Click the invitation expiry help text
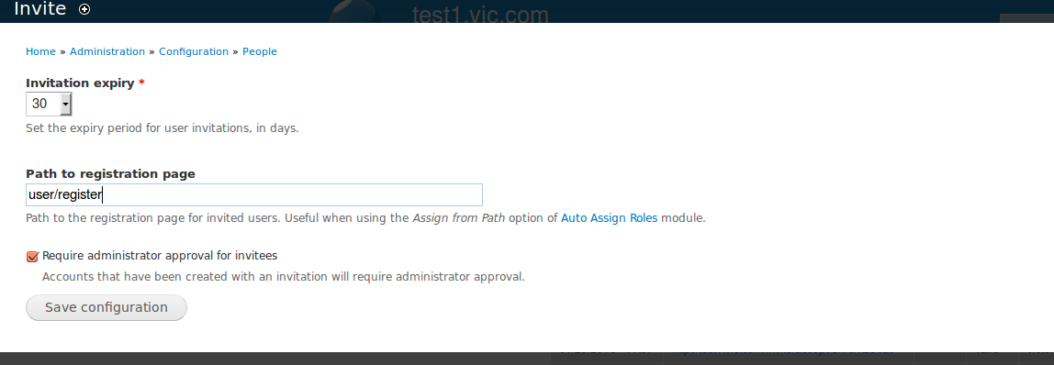This screenshot has height=365, width=1054. [162, 128]
